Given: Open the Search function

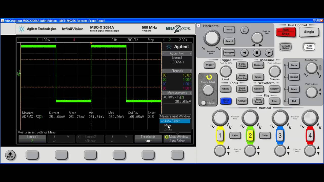Looking at the screenshot, I should pos(229,41).
